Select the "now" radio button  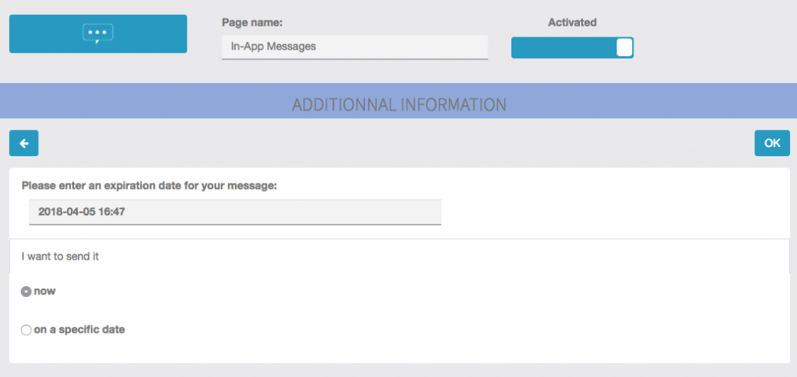click(26, 291)
